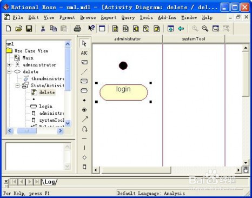Click the diagram vertical scroll up arrow

coord(246,48)
